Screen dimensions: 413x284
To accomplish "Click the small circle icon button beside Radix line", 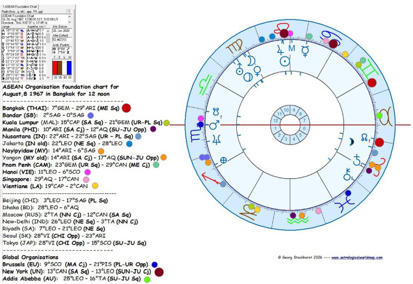I will [x=69, y=11].
